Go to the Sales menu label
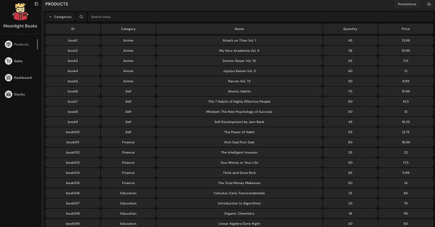The height and width of the screenshot is (227, 435). (18, 61)
